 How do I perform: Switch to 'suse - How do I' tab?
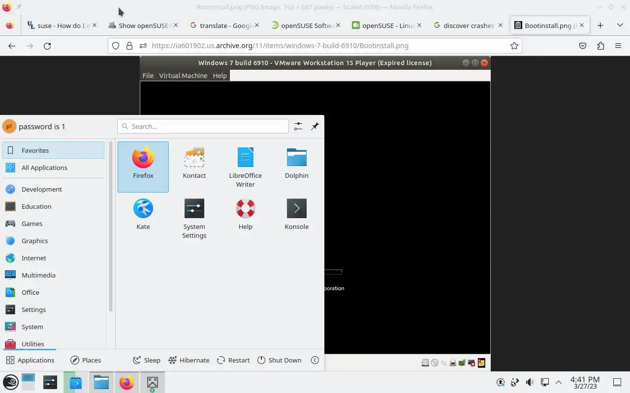62,26
